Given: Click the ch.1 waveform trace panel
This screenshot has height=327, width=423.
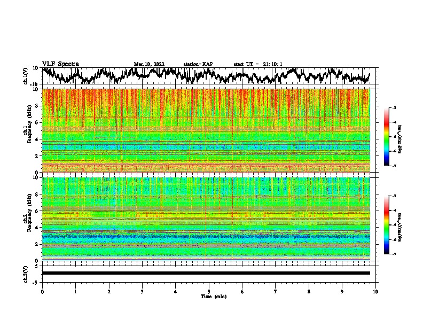Looking at the screenshot, I should pyautogui.click(x=210, y=76).
